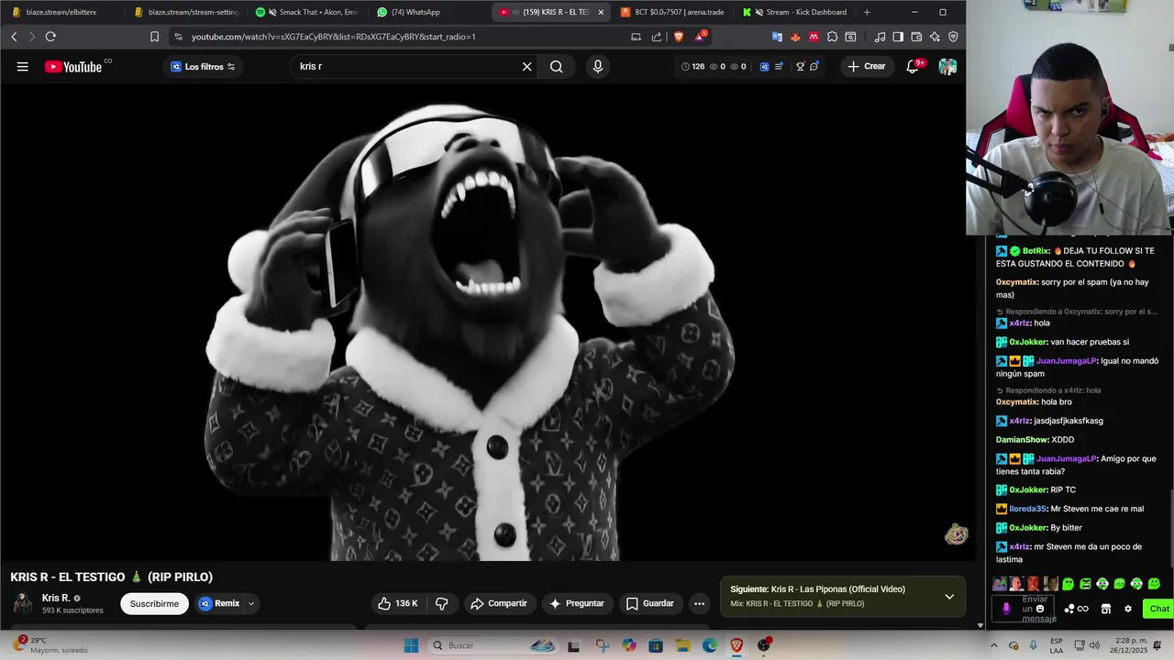Open the taskbar volume control
Image resolution: width=1174 pixels, height=660 pixels.
point(1093,645)
